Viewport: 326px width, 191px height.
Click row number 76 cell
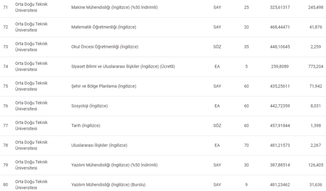(x=6, y=106)
